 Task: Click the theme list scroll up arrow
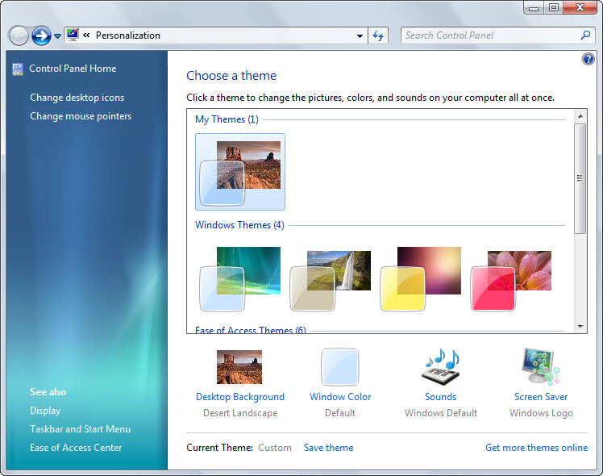click(x=580, y=116)
